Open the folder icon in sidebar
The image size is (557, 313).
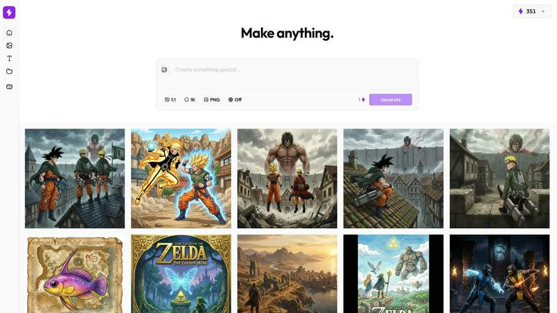pos(9,72)
